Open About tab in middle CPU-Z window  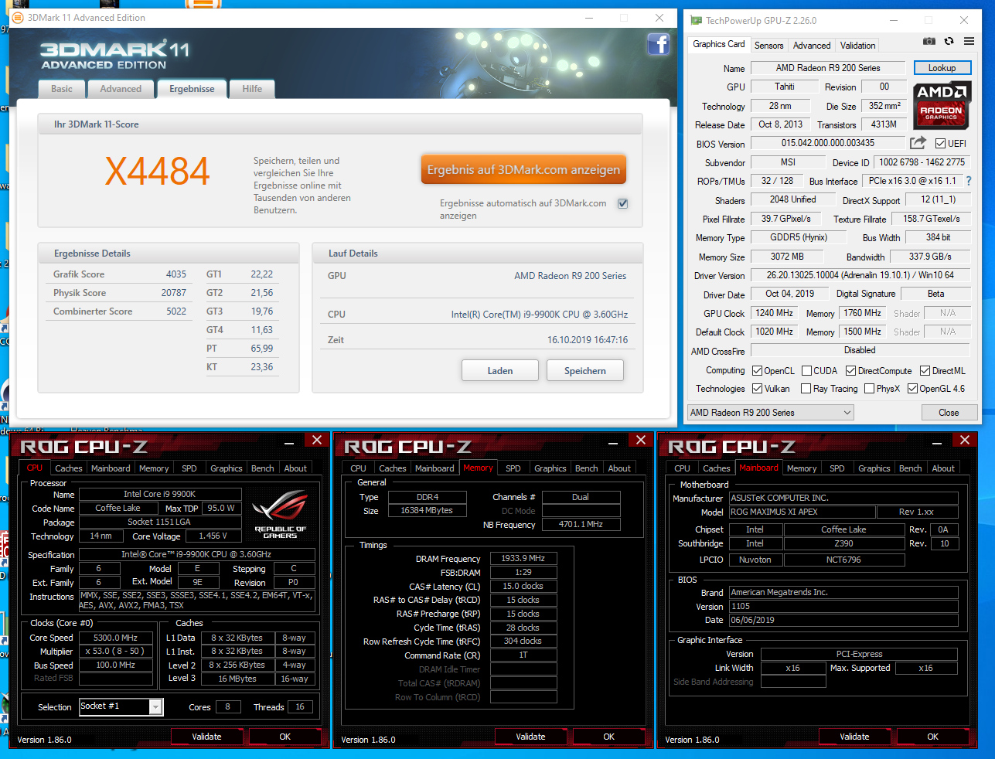click(x=619, y=468)
